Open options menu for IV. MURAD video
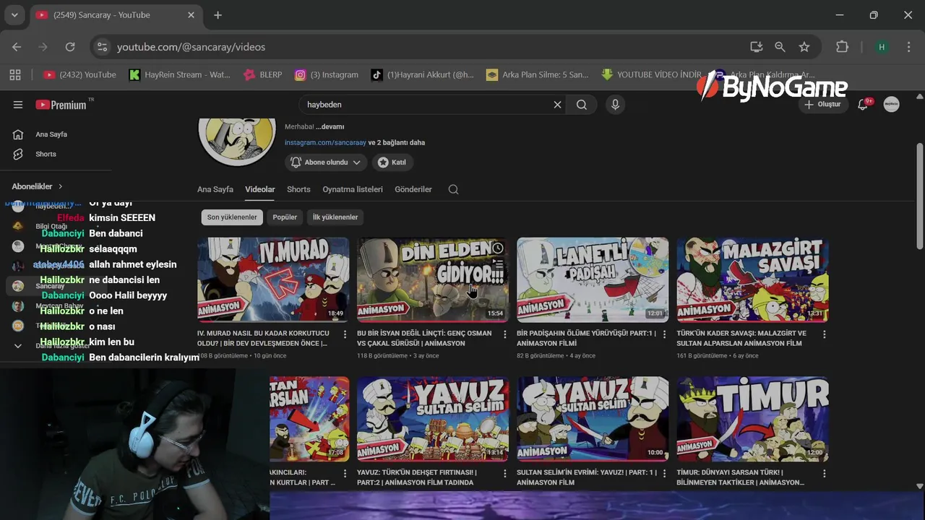This screenshot has width=925, height=520. [345, 334]
